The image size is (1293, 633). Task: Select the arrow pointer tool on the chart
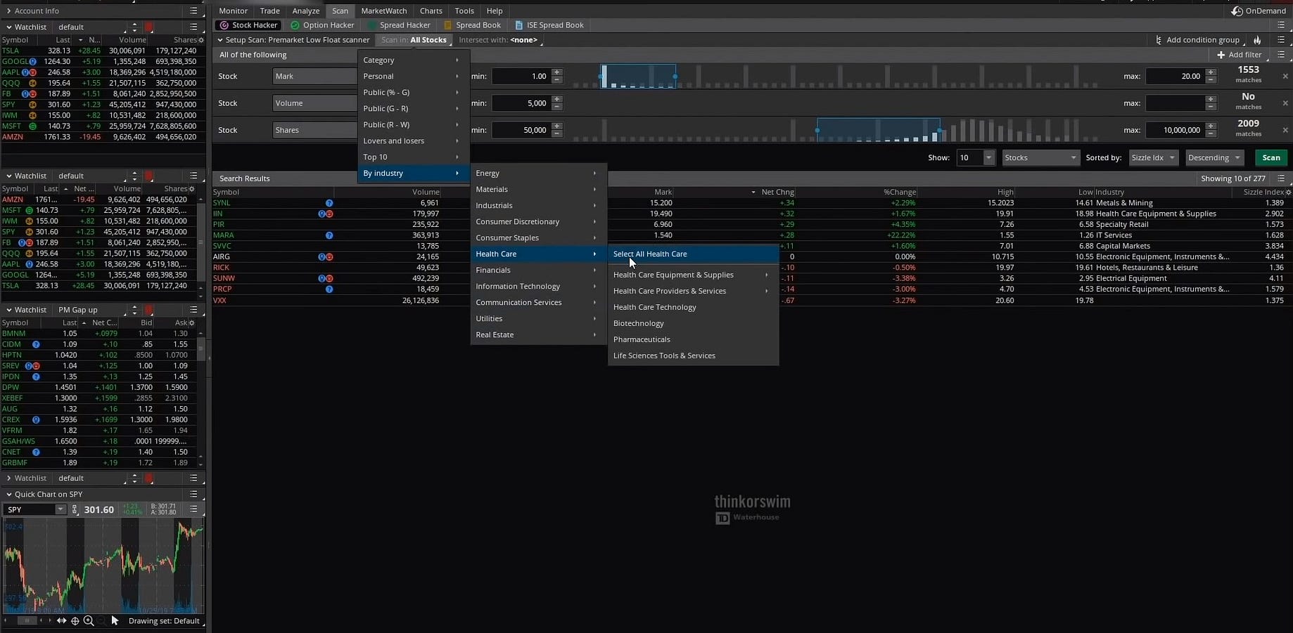tap(115, 621)
